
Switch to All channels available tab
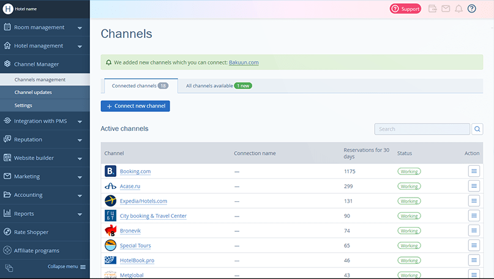coord(219,86)
